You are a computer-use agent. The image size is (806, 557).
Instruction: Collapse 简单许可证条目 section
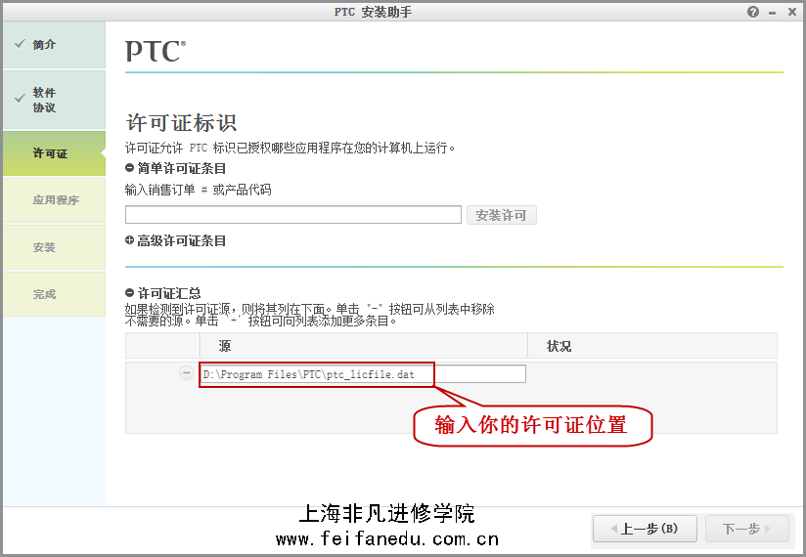(129, 167)
